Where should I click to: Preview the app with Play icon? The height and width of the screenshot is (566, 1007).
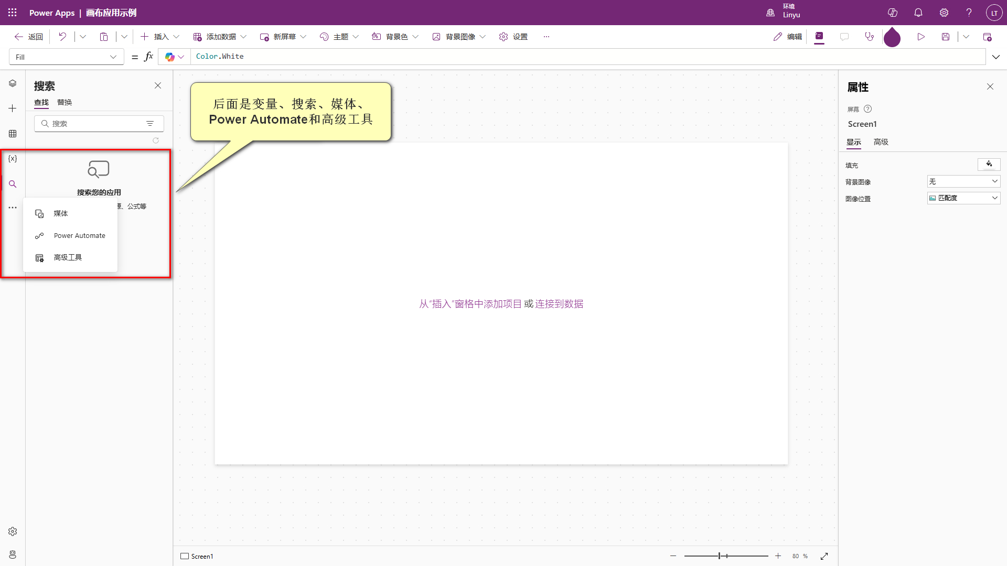[x=920, y=37]
